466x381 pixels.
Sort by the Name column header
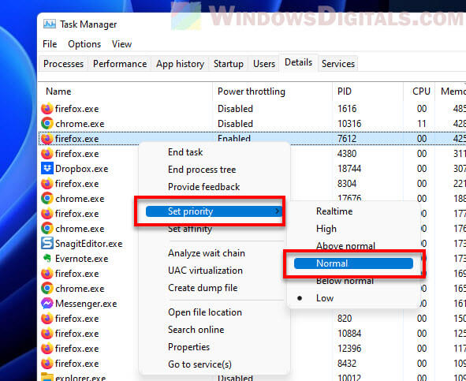click(x=58, y=91)
